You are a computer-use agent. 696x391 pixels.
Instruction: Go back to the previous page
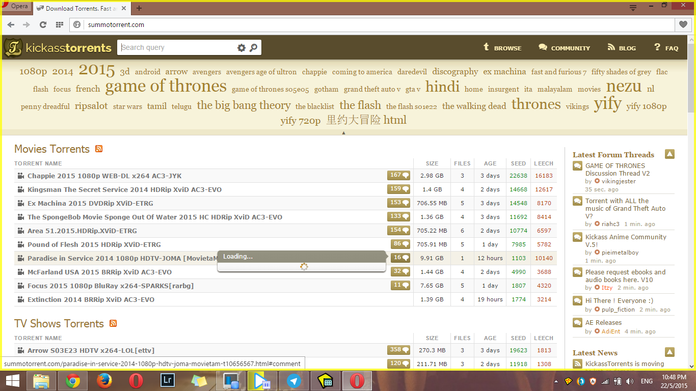pos(11,24)
